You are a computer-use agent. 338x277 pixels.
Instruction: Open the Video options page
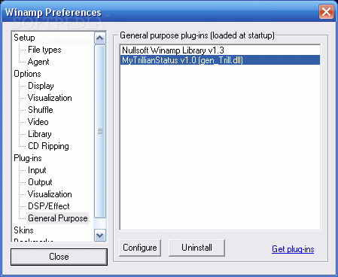click(38, 122)
